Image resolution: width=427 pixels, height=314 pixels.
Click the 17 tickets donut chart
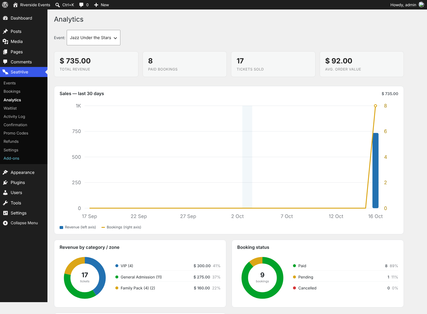[85, 278]
